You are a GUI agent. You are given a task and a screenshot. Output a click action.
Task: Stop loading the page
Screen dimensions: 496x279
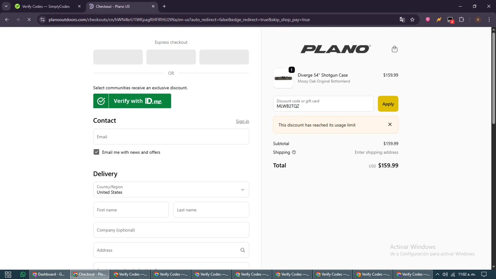point(29,20)
